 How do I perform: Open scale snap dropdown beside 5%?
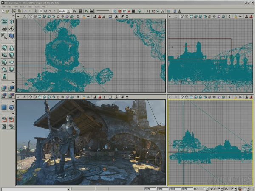[x=235, y=189]
